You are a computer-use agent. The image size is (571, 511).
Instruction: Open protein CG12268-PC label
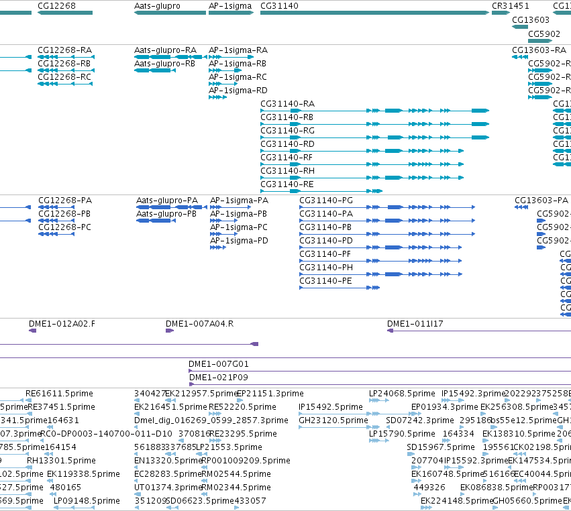pos(65,227)
